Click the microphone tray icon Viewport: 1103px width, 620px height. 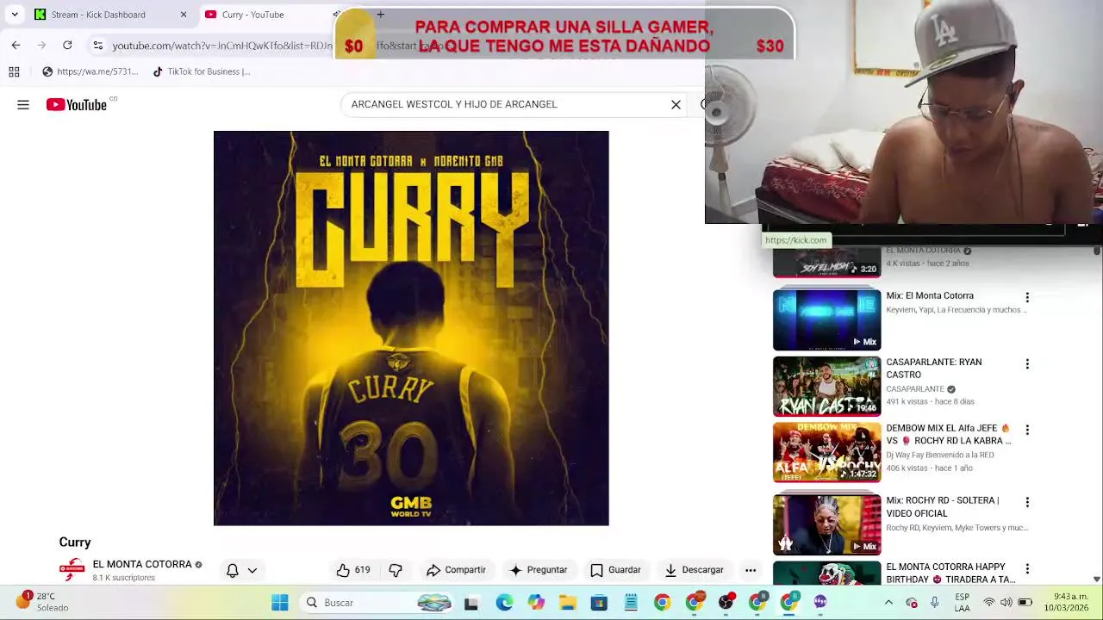point(934,603)
